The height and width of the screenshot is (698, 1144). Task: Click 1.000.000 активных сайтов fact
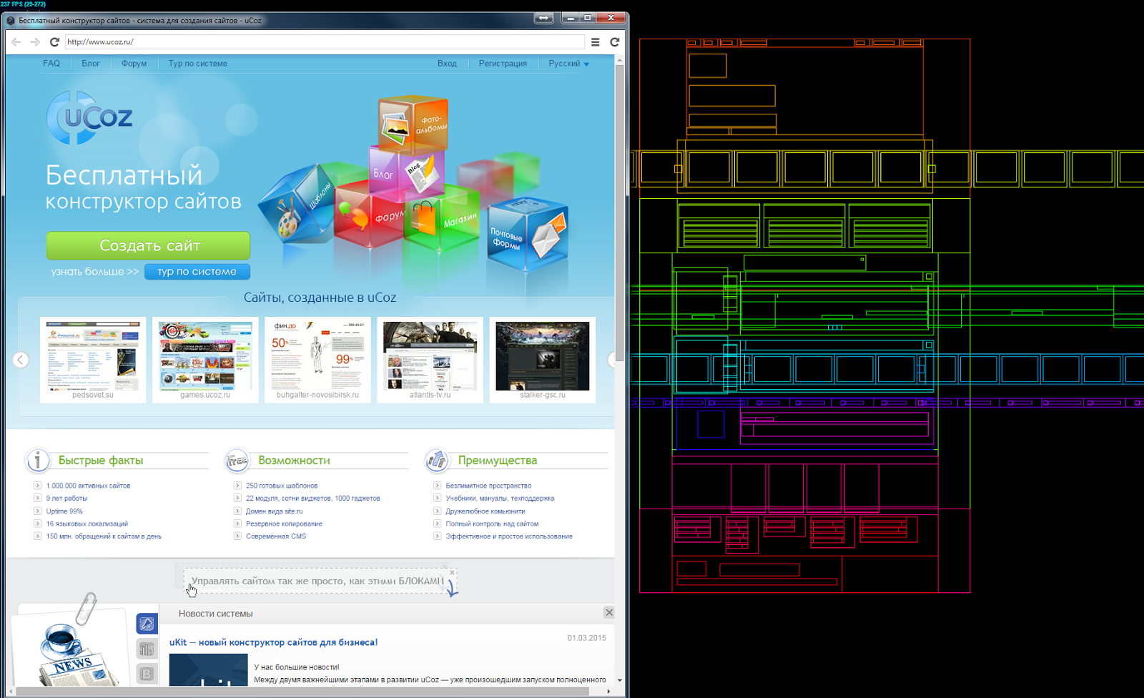[x=89, y=486]
